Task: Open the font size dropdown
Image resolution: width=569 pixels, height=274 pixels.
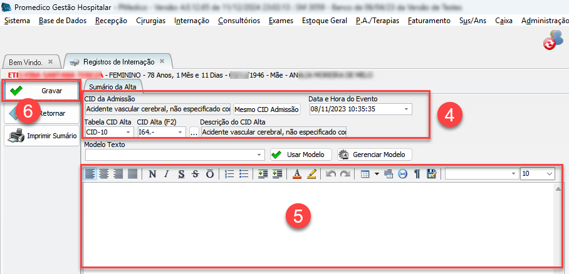Action: (550, 173)
